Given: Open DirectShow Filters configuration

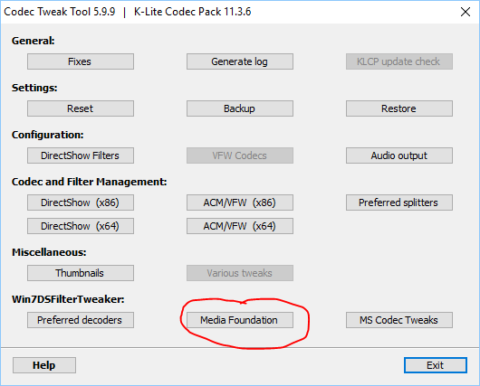Looking at the screenshot, I should tap(81, 155).
